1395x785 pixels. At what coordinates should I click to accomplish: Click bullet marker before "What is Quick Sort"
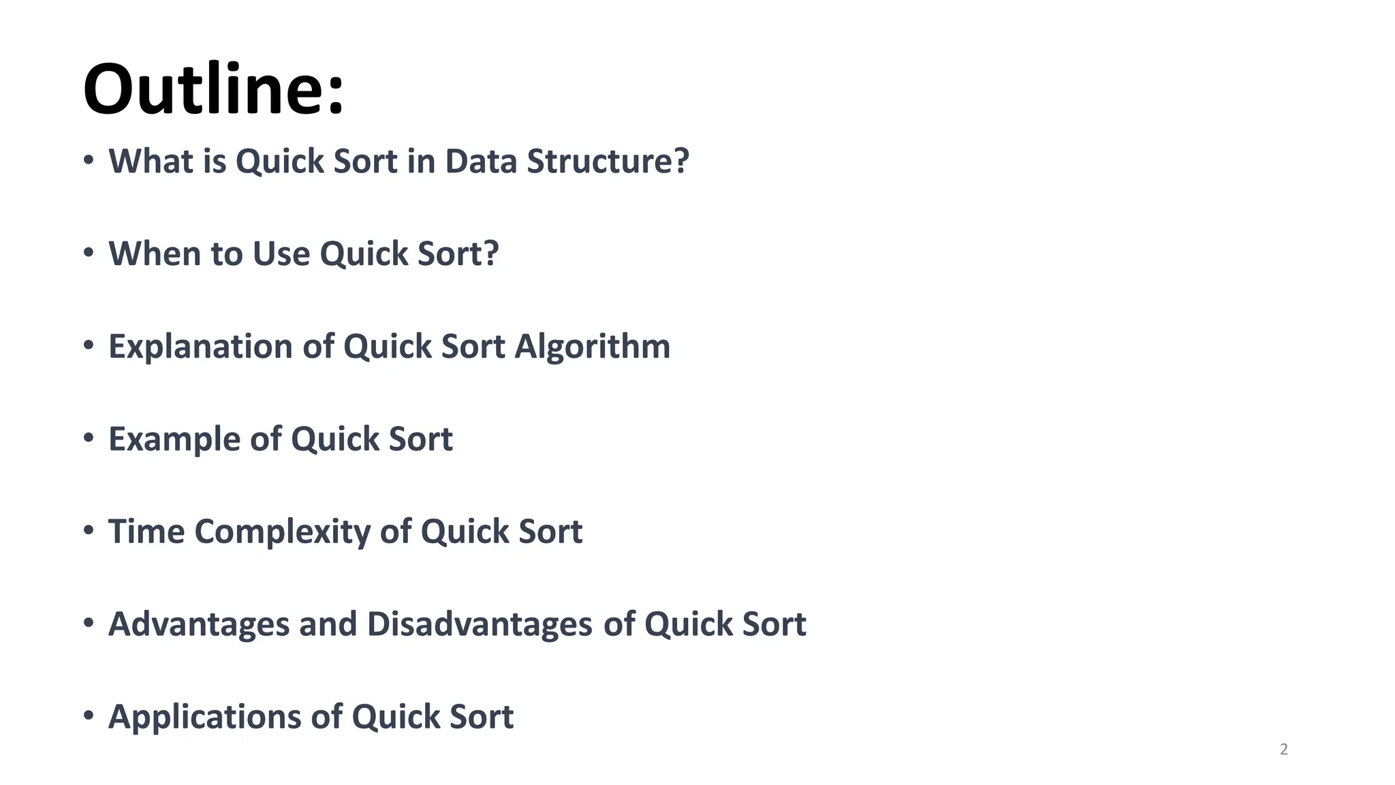pos(89,161)
